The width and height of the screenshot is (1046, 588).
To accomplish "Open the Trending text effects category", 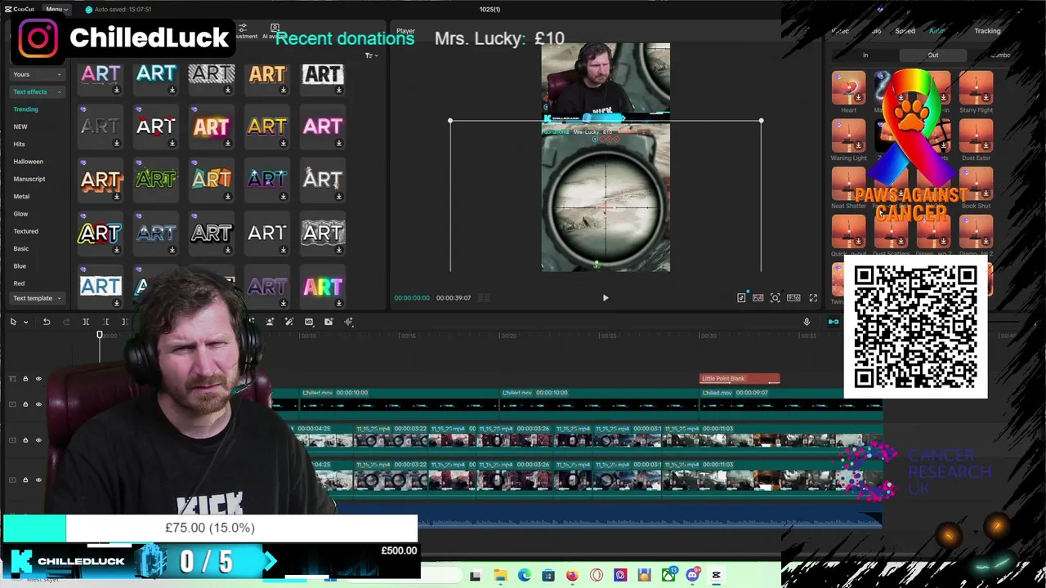I will tap(25, 109).
